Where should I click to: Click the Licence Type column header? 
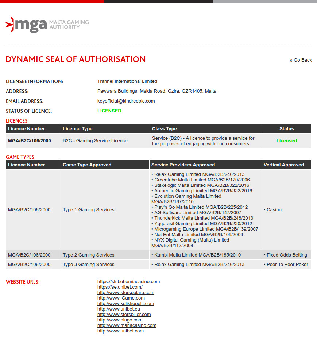pyautogui.click(x=105, y=129)
